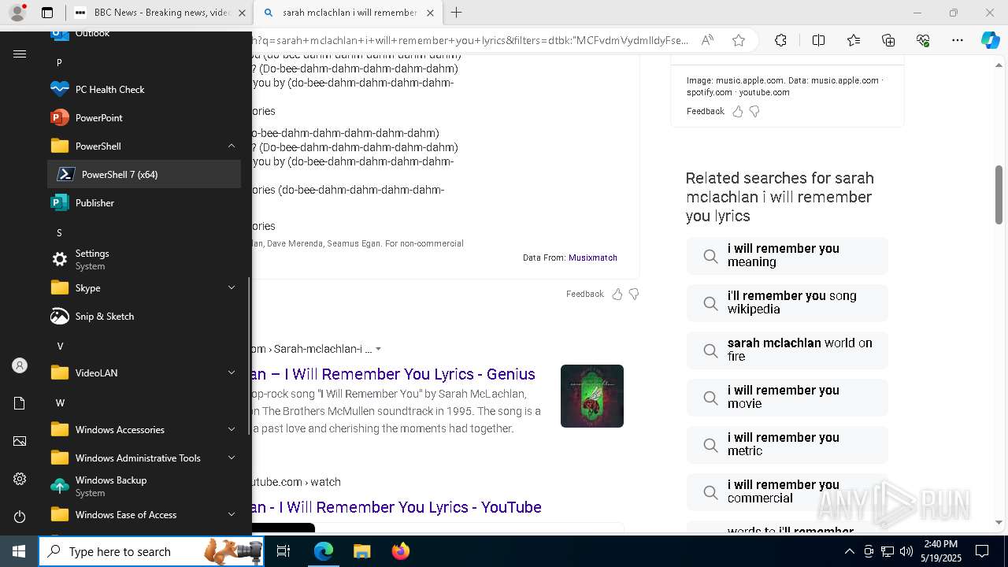
Task: Jump to letter S section header
Action: tap(60, 232)
